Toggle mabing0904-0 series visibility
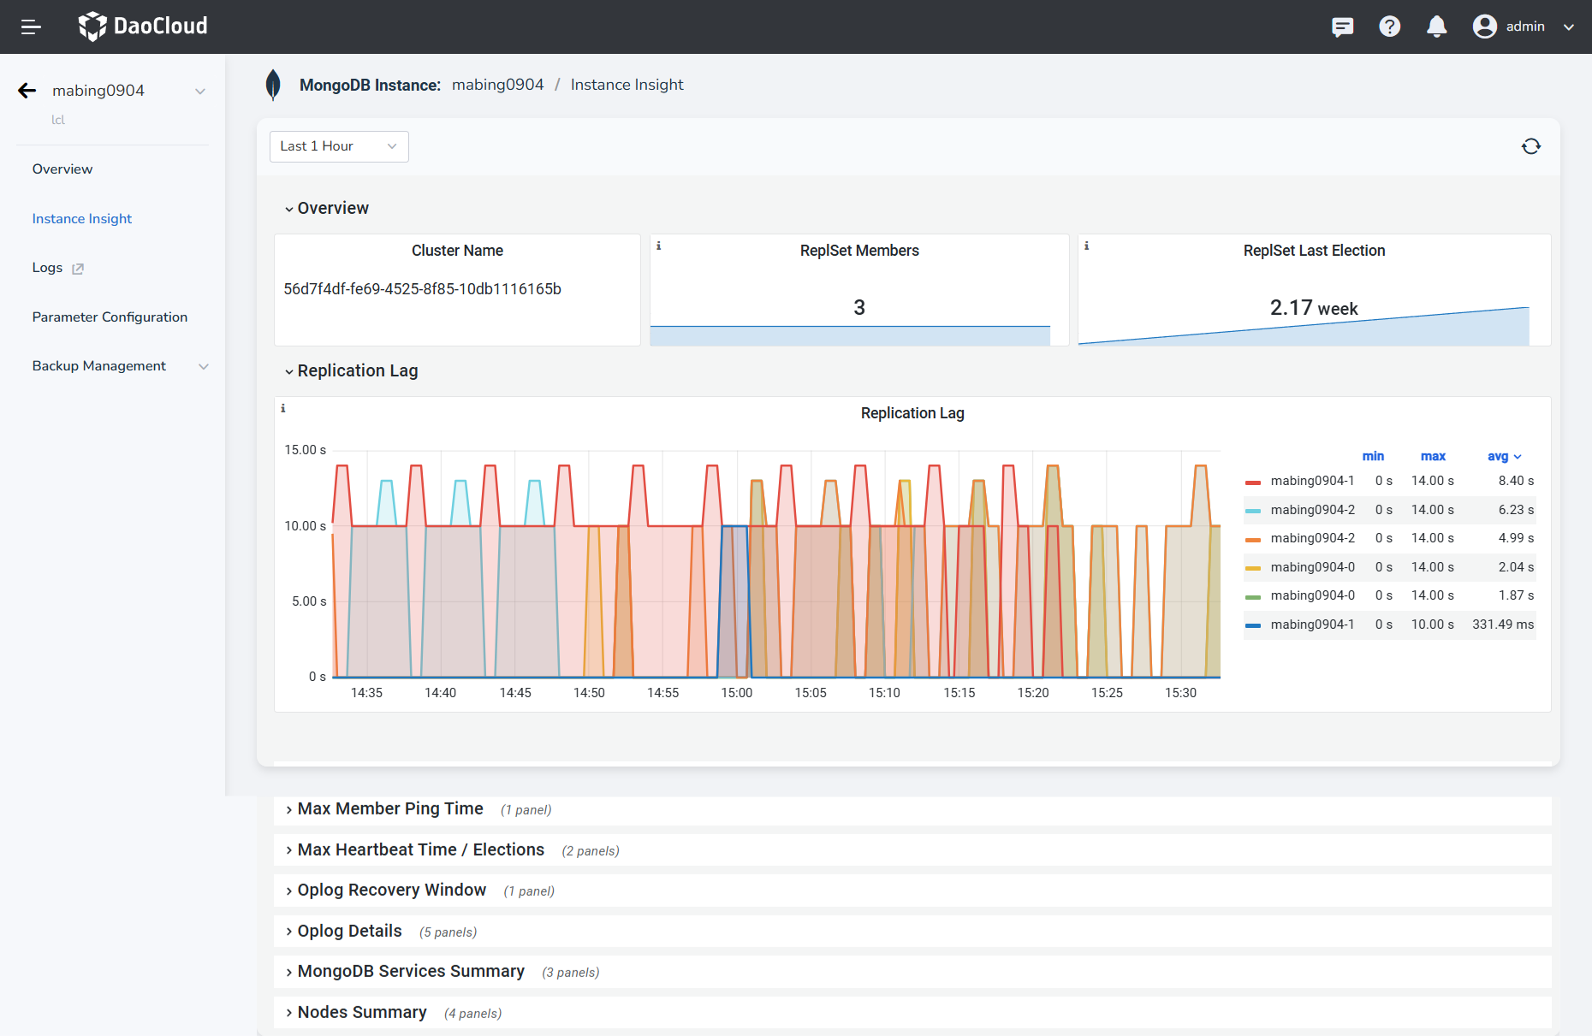Image resolution: width=1592 pixels, height=1036 pixels. [1312, 567]
